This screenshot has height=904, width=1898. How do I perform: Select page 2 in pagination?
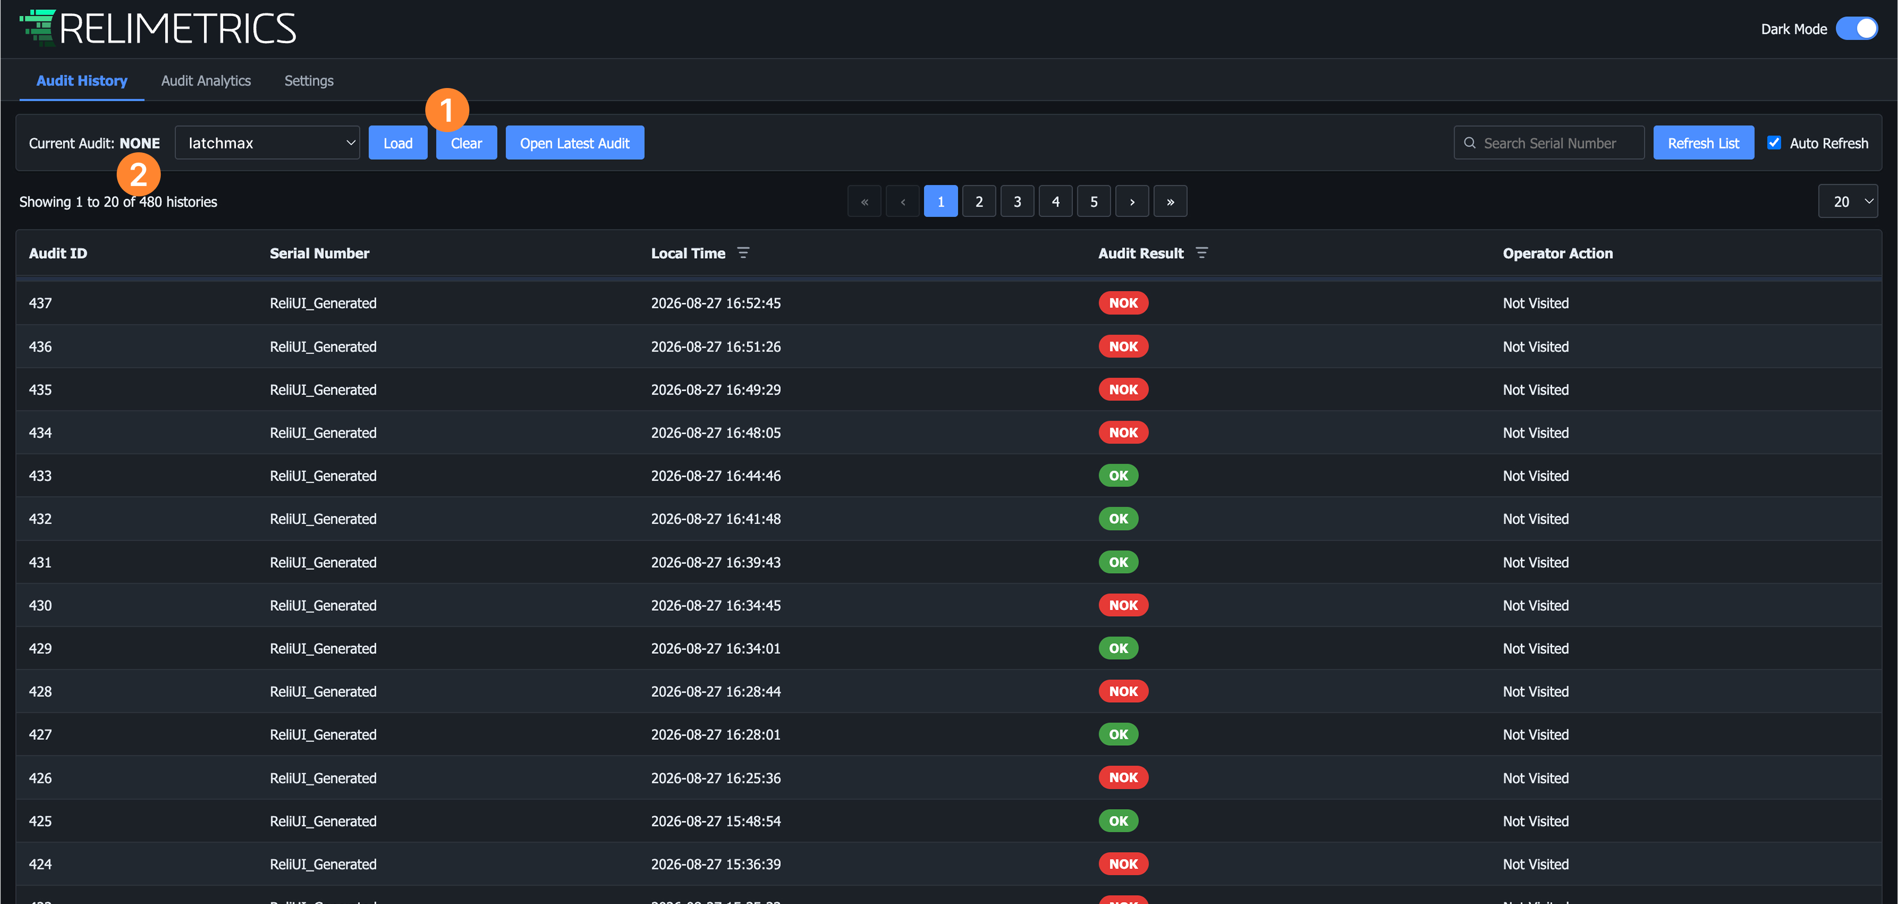pos(979,201)
